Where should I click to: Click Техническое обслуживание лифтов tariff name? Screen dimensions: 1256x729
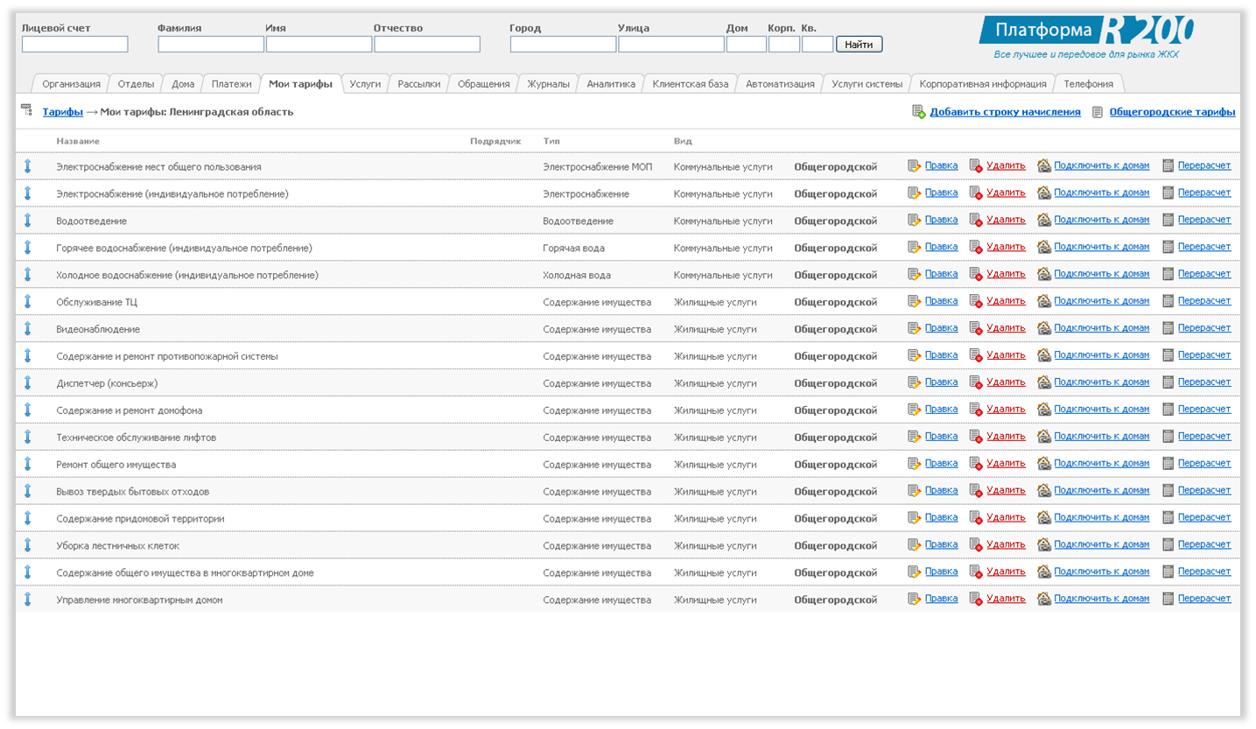click(x=136, y=438)
